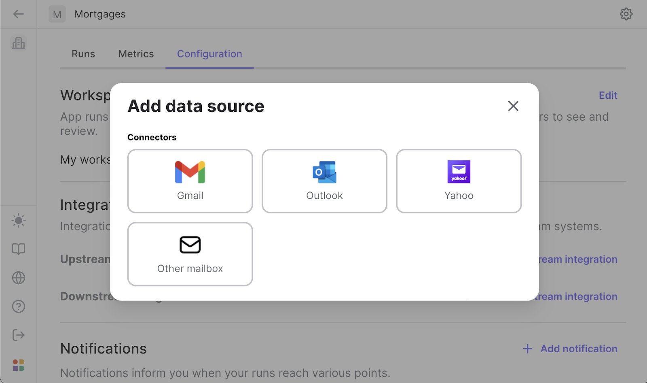Open the documentation book icon

click(x=19, y=249)
